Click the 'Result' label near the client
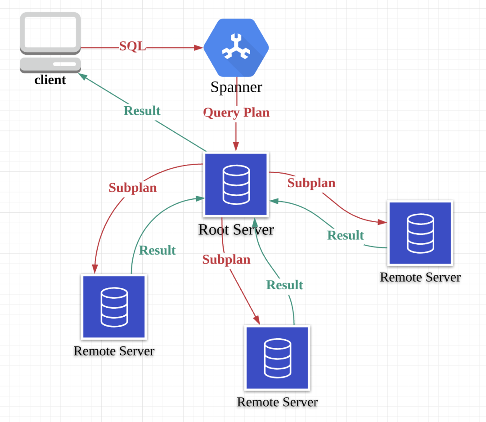Image resolution: width=486 pixels, height=422 pixels. 142,111
